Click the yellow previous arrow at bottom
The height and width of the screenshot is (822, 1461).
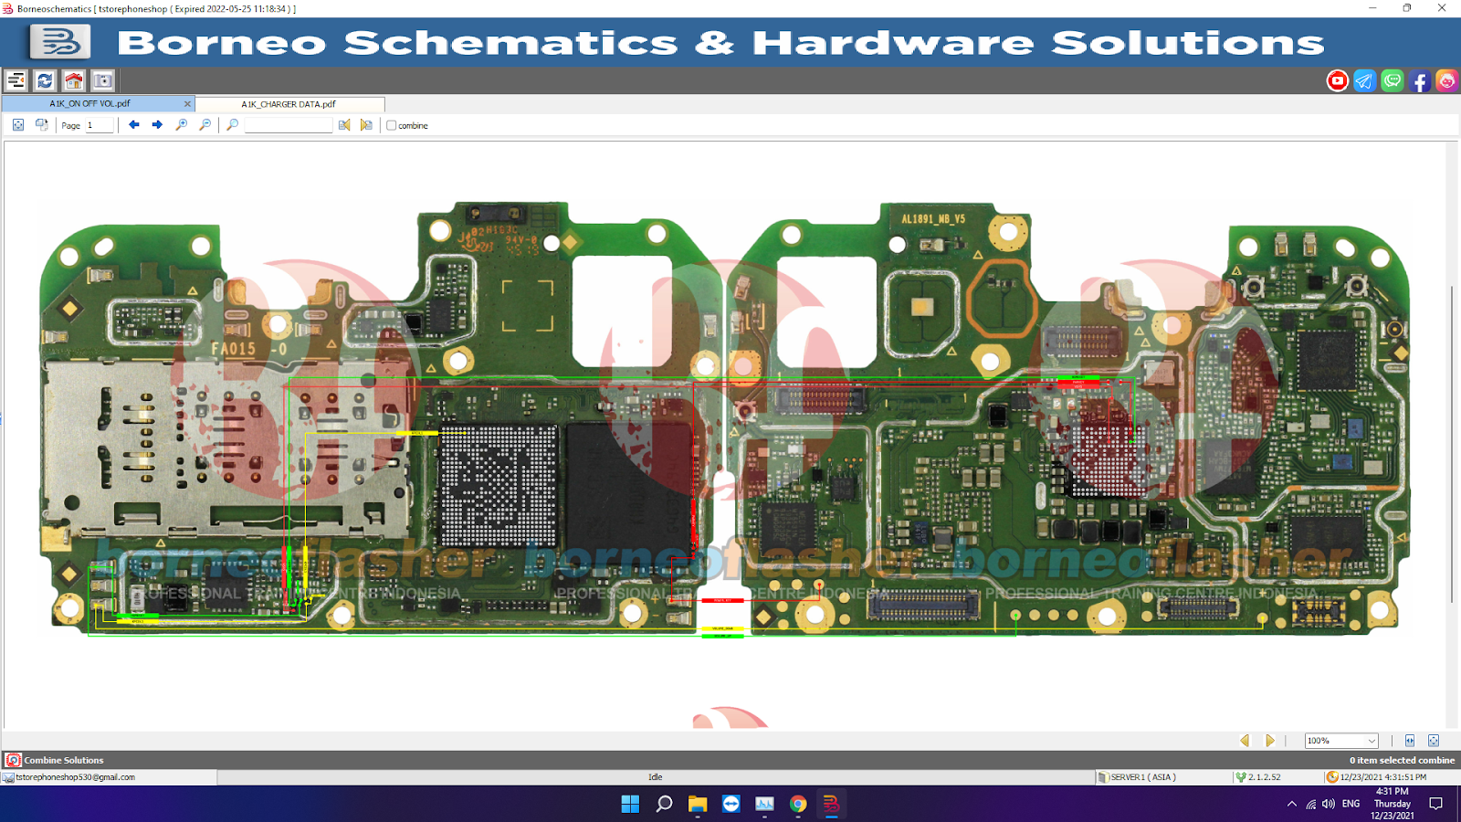point(1245,741)
